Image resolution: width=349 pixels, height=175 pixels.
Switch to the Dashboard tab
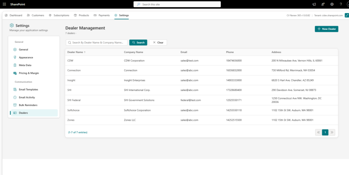14,15
